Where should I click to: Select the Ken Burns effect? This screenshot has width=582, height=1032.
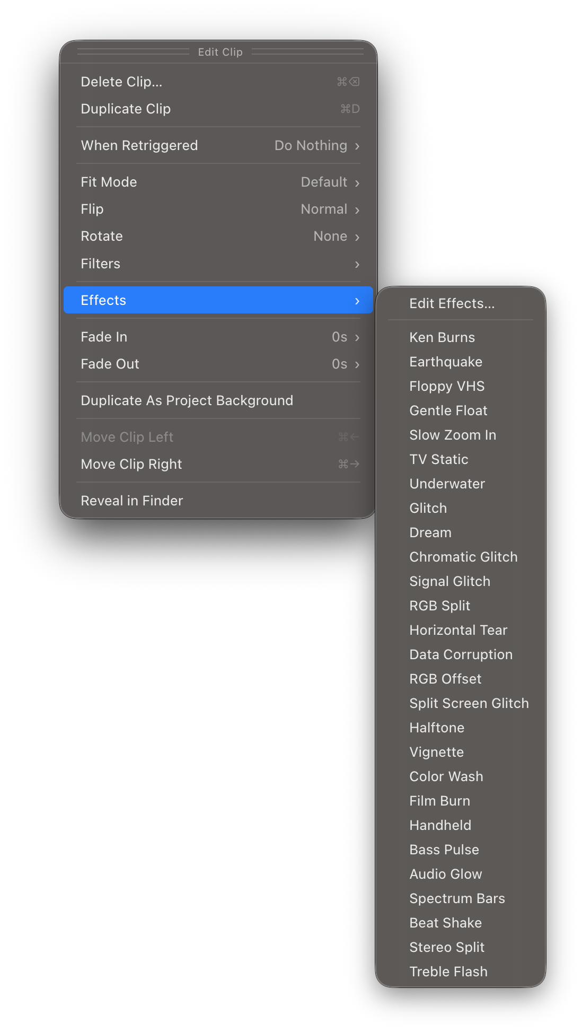point(442,337)
